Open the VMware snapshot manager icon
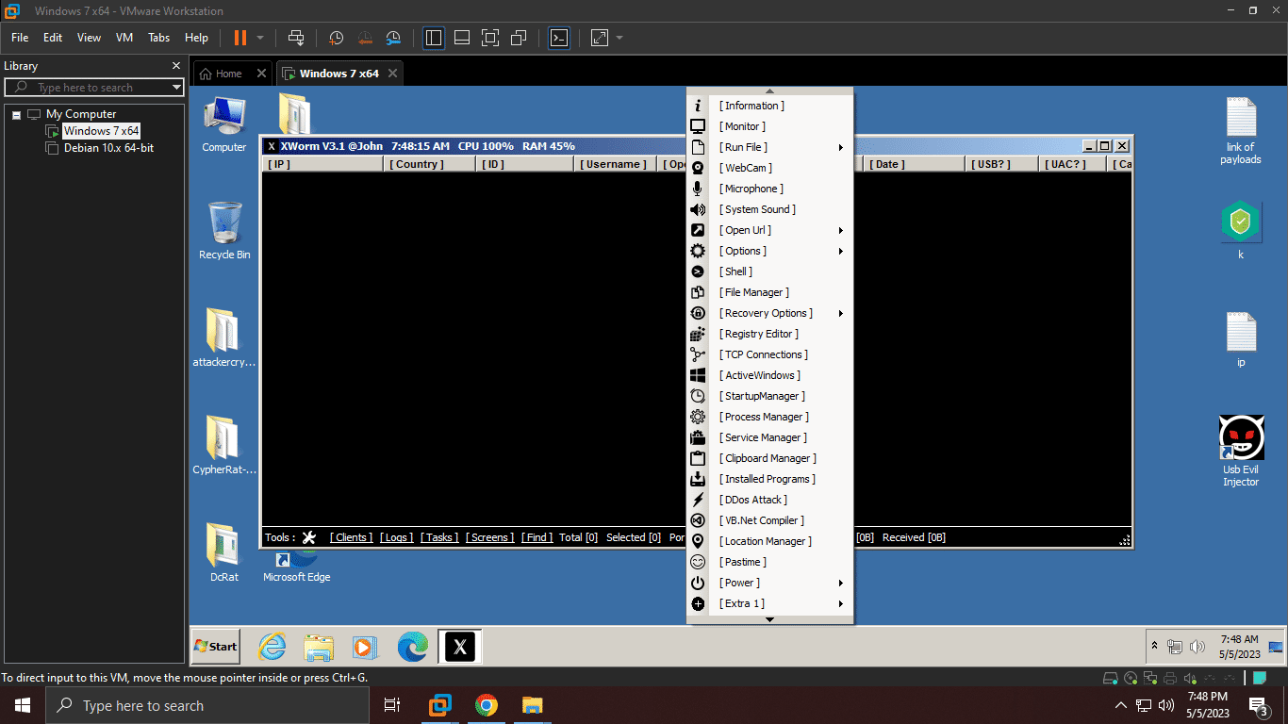 [x=393, y=38]
